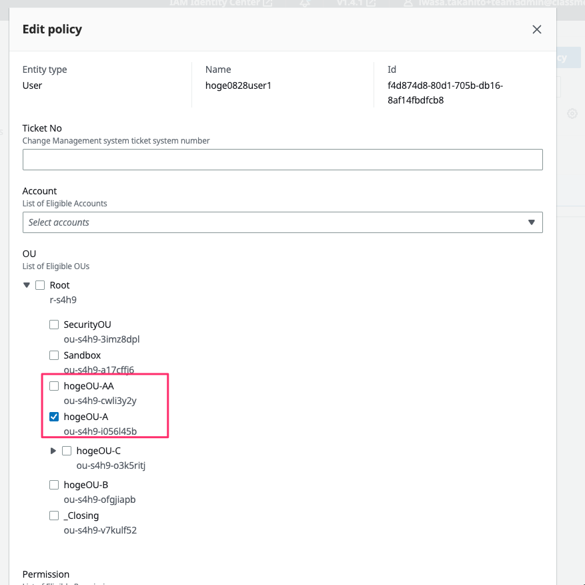
Task: Click the settings gear icon behind dialog
Action: click(572, 114)
